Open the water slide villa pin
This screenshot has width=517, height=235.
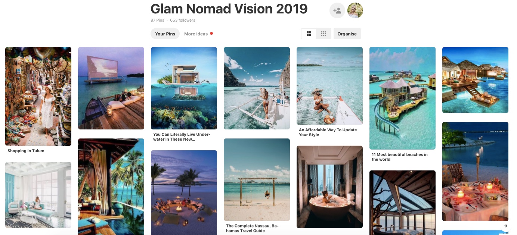point(402,98)
